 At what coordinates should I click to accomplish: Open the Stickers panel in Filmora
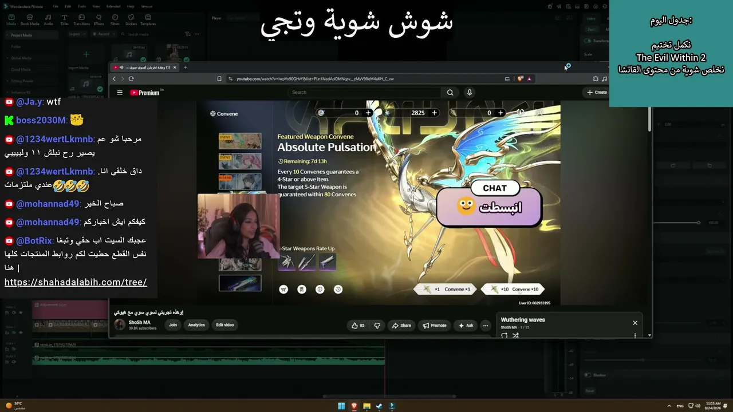pos(131,20)
